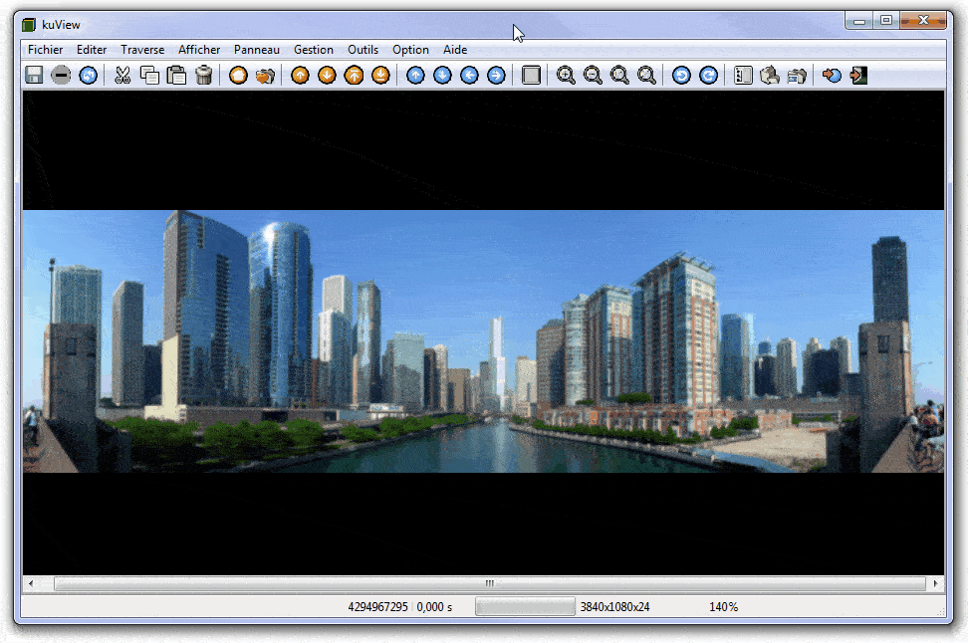This screenshot has width=968, height=643.
Task: Open the Afficher menu
Action: pos(199,50)
